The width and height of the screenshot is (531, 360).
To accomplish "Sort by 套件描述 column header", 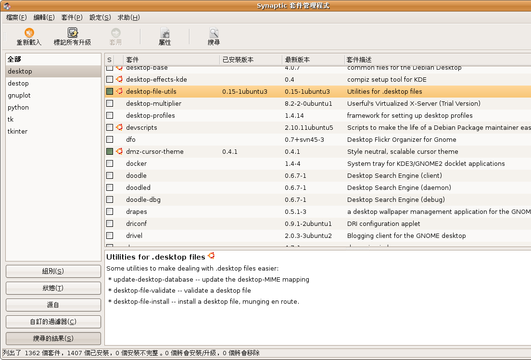I will coord(438,60).
